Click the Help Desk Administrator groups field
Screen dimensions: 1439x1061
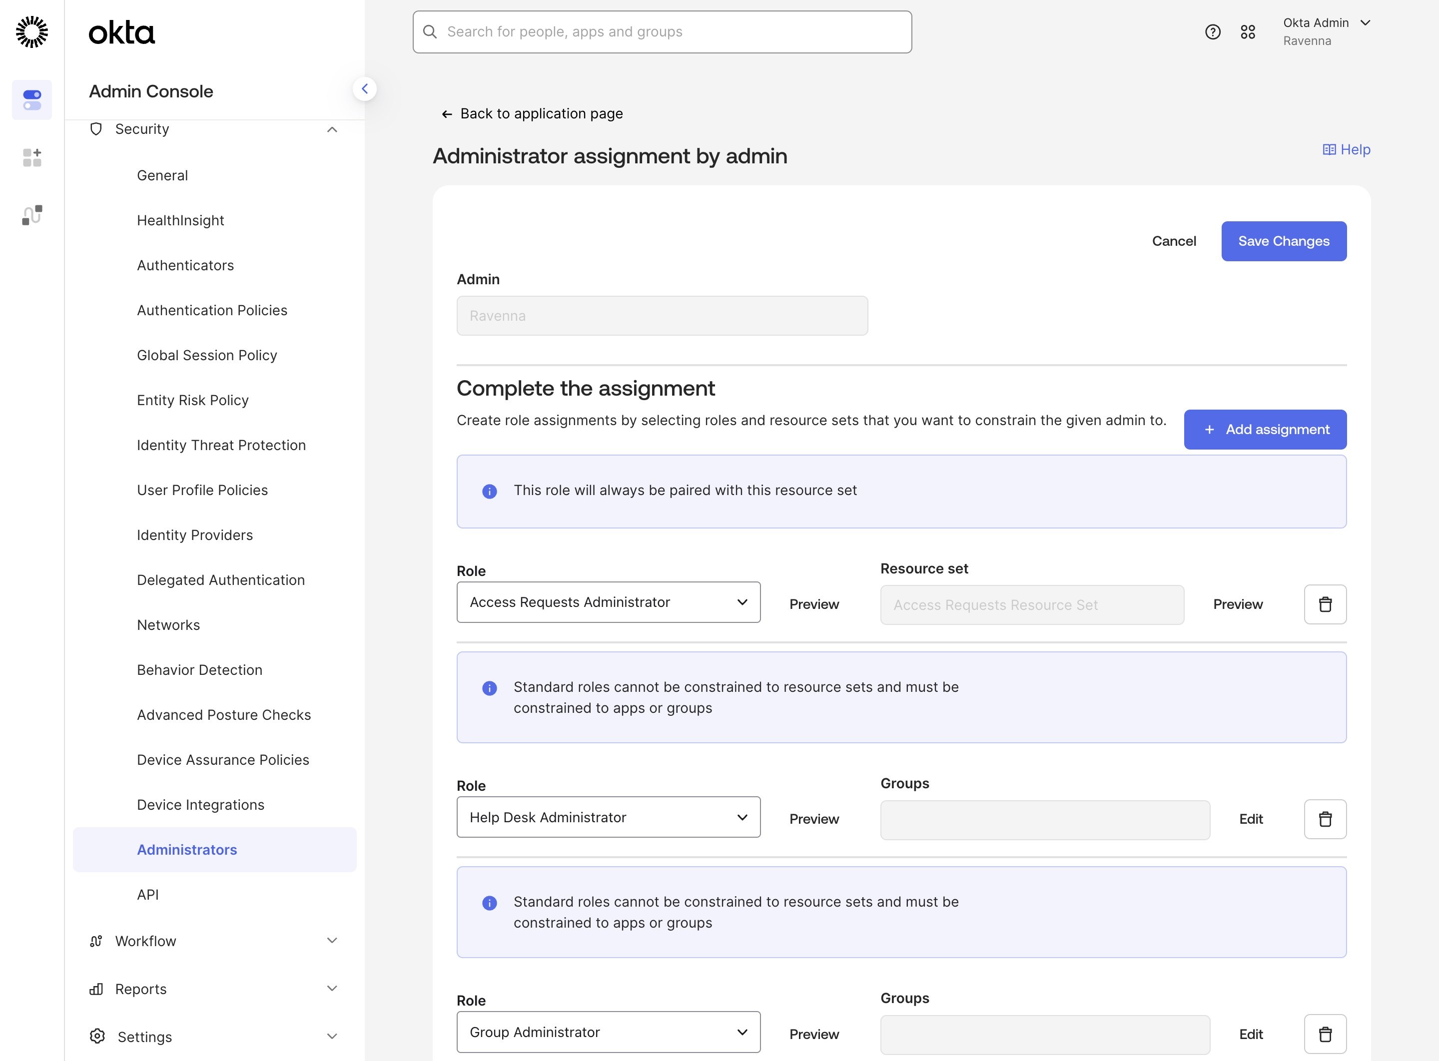point(1045,820)
